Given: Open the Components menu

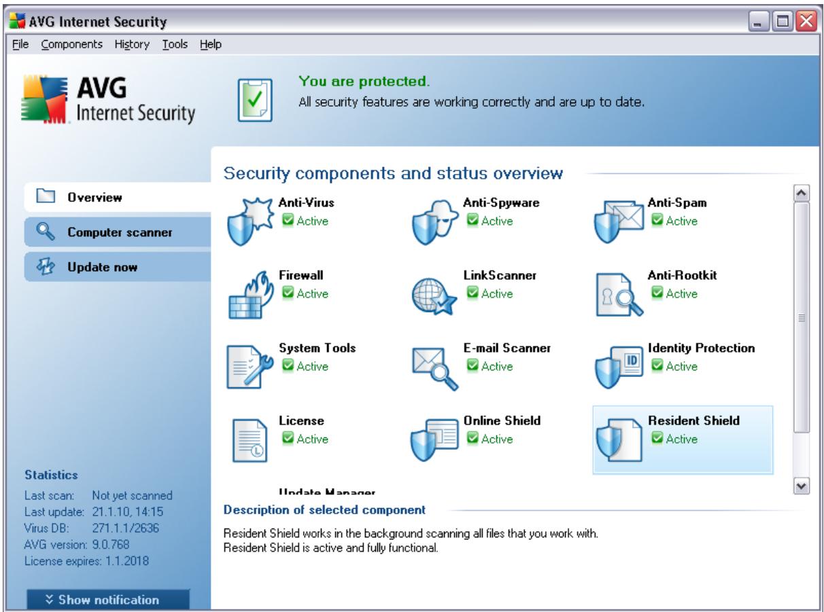Looking at the screenshot, I should 72,45.
